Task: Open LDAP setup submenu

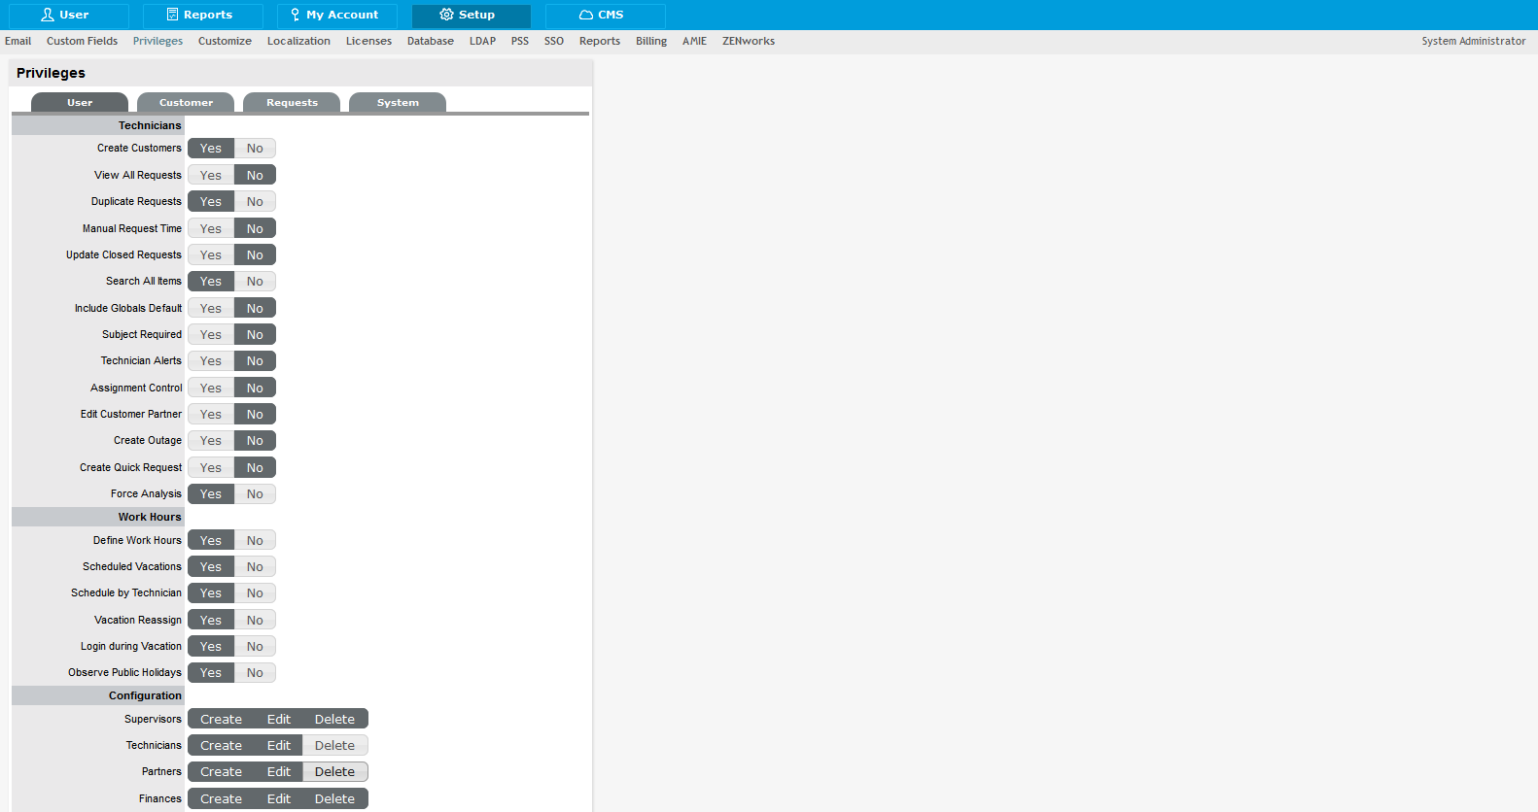Action: point(482,42)
